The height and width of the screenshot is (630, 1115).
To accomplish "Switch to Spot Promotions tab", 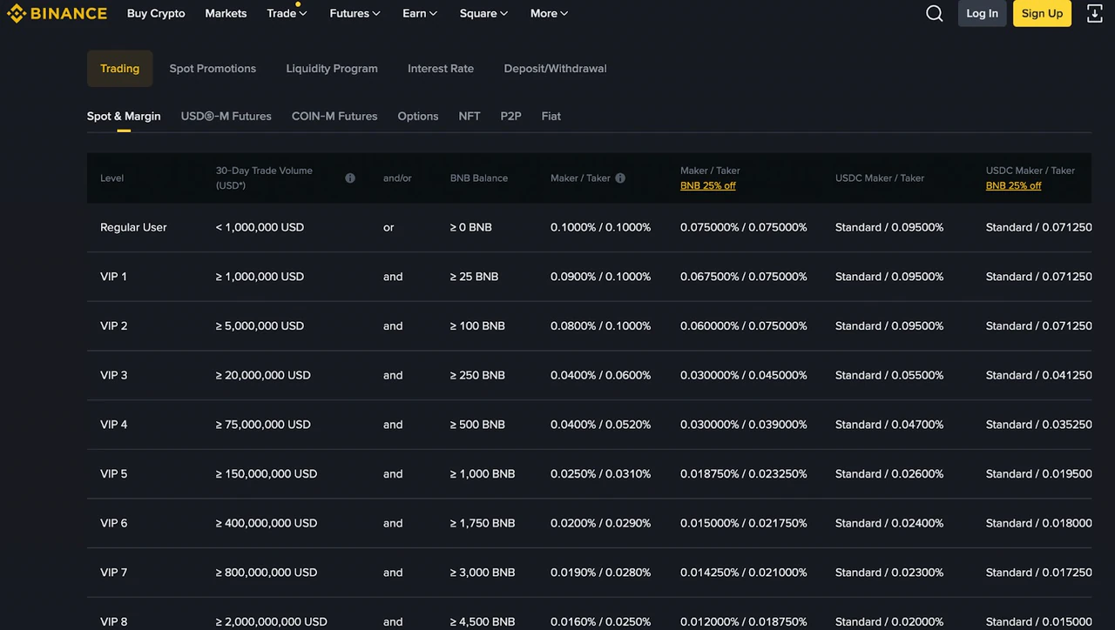I will [x=213, y=68].
